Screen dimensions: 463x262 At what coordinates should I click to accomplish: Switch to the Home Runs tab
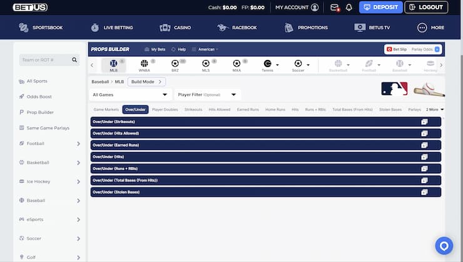tap(275, 109)
